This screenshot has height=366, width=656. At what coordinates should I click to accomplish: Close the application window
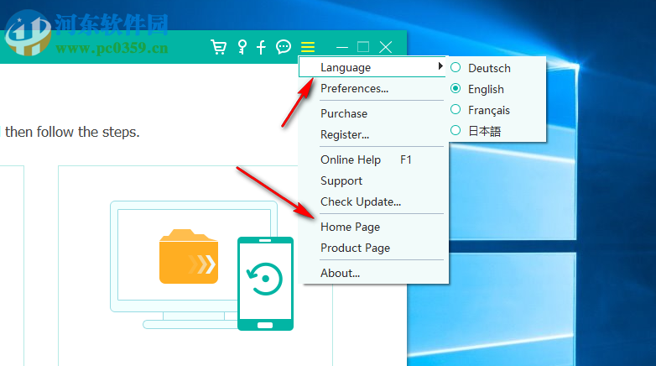click(x=385, y=47)
